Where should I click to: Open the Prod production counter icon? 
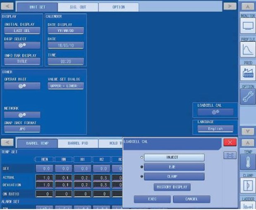[x=247, y=74]
